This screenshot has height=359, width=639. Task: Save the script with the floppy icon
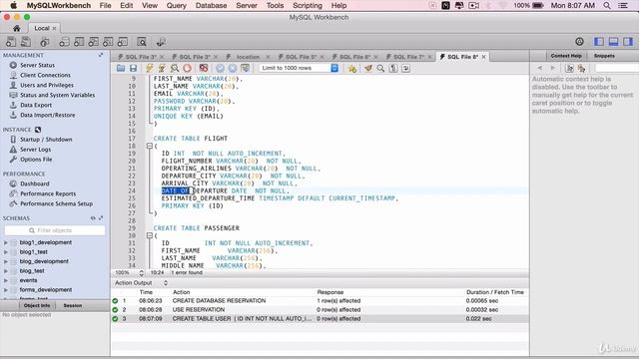[133, 68]
